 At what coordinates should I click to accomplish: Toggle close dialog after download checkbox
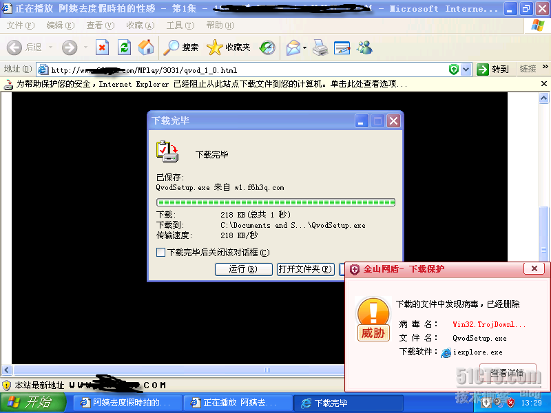pos(160,252)
